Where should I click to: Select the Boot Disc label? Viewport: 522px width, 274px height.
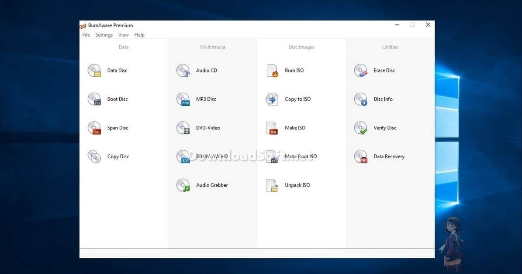point(118,99)
